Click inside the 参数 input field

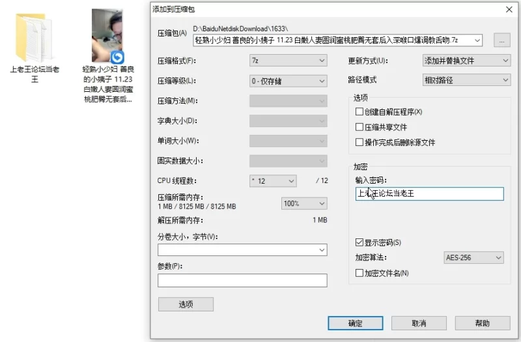pyautogui.click(x=242, y=281)
